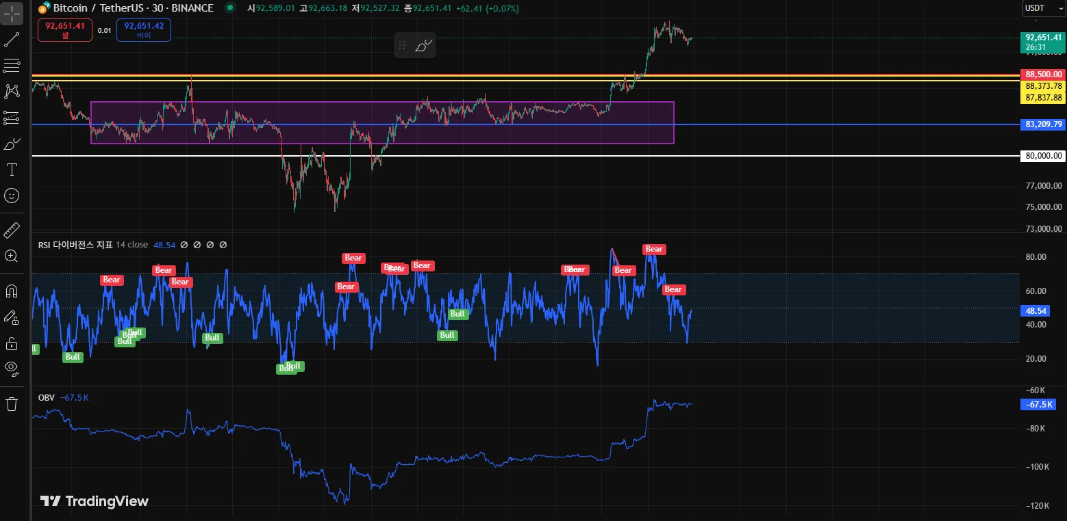The height and width of the screenshot is (521, 1067).
Task: Activate the text annotation tool
Action: (x=12, y=170)
